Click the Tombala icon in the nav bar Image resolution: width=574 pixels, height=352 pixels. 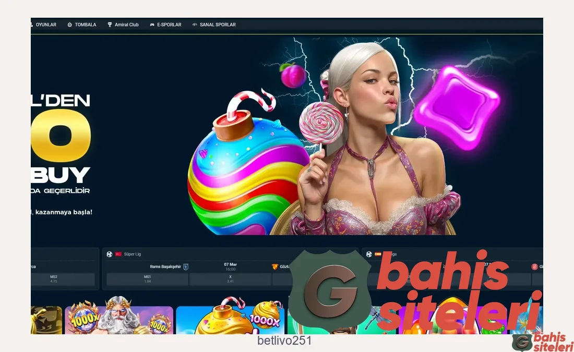pos(69,25)
